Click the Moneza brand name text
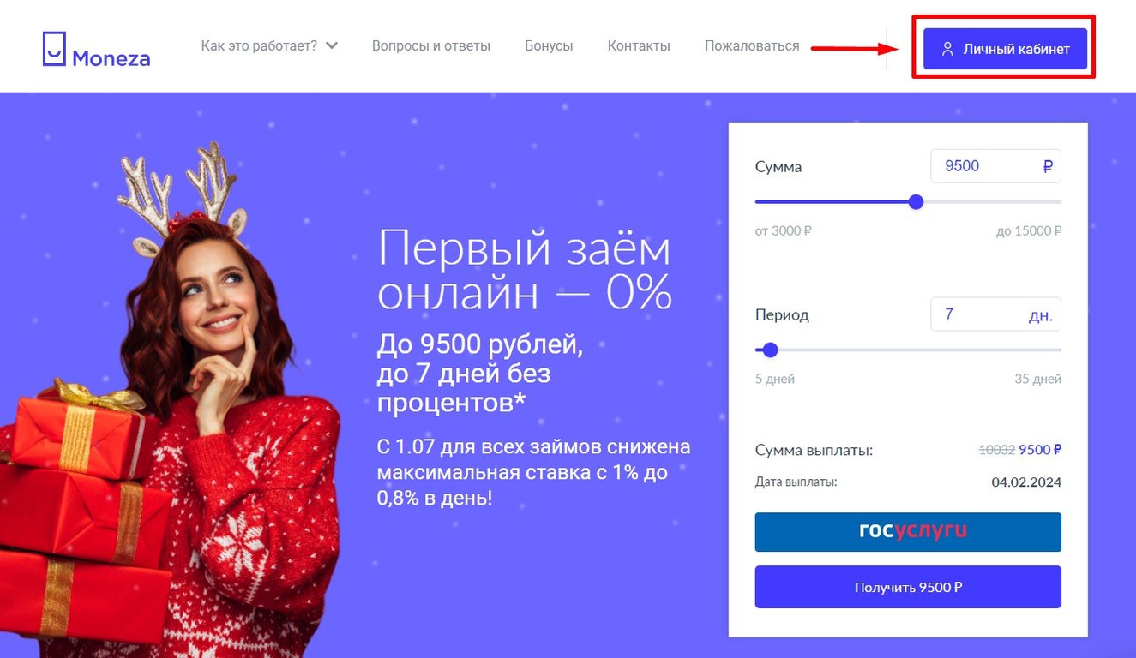The height and width of the screenshot is (658, 1136). [x=111, y=58]
